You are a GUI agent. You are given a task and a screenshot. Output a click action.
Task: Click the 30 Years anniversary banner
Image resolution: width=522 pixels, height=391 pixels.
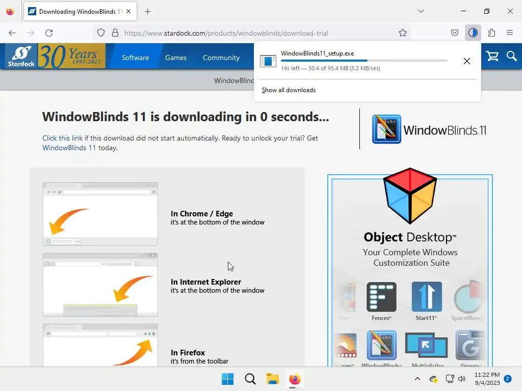click(x=71, y=56)
